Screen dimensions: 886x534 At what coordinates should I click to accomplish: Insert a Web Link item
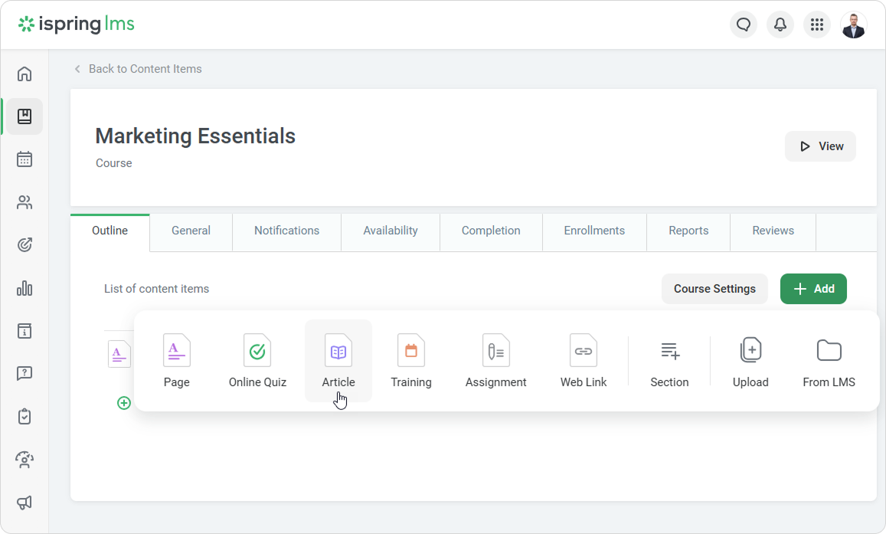click(x=584, y=361)
